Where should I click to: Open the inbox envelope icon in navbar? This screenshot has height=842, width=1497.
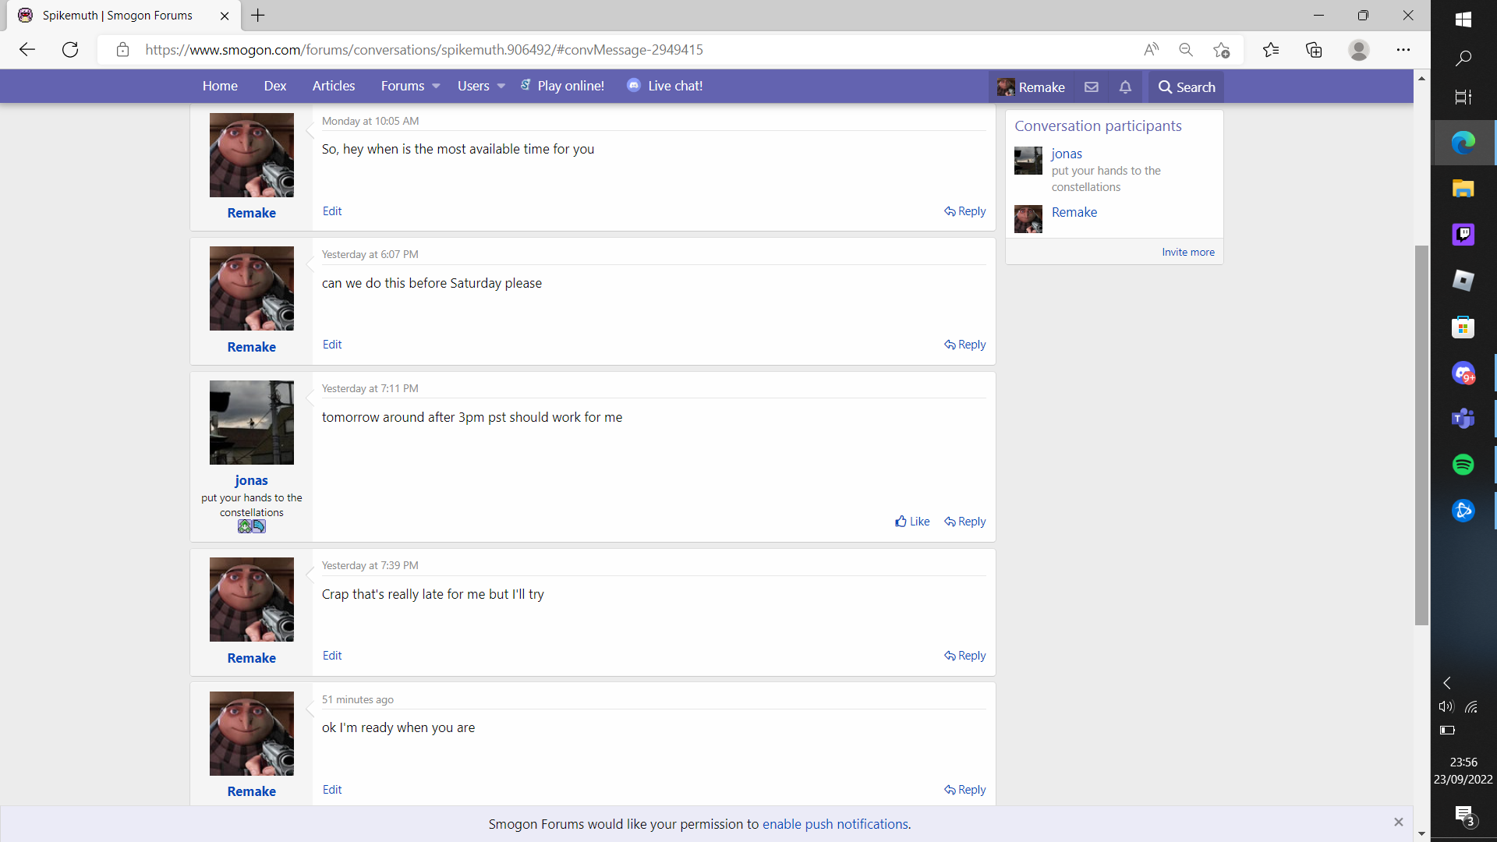pyautogui.click(x=1092, y=87)
